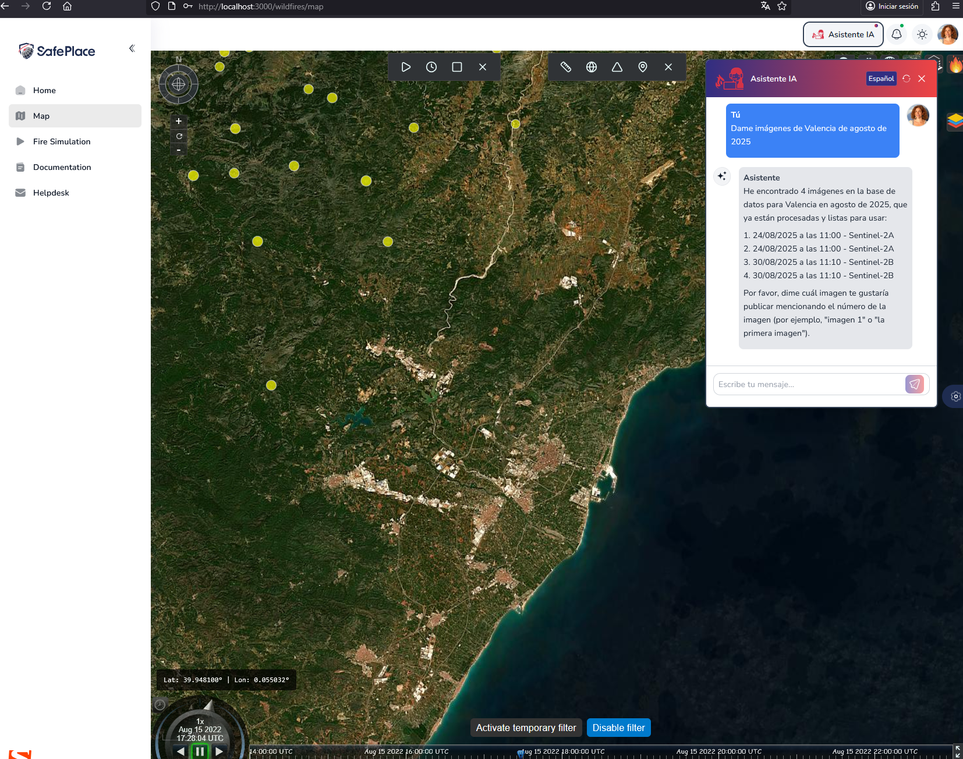This screenshot has width=963, height=759.
Task: Click Activate temporary filter button
Action: tap(526, 728)
